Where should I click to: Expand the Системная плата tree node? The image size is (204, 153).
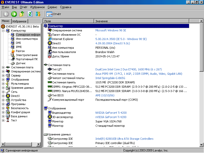[x=3, y=67]
